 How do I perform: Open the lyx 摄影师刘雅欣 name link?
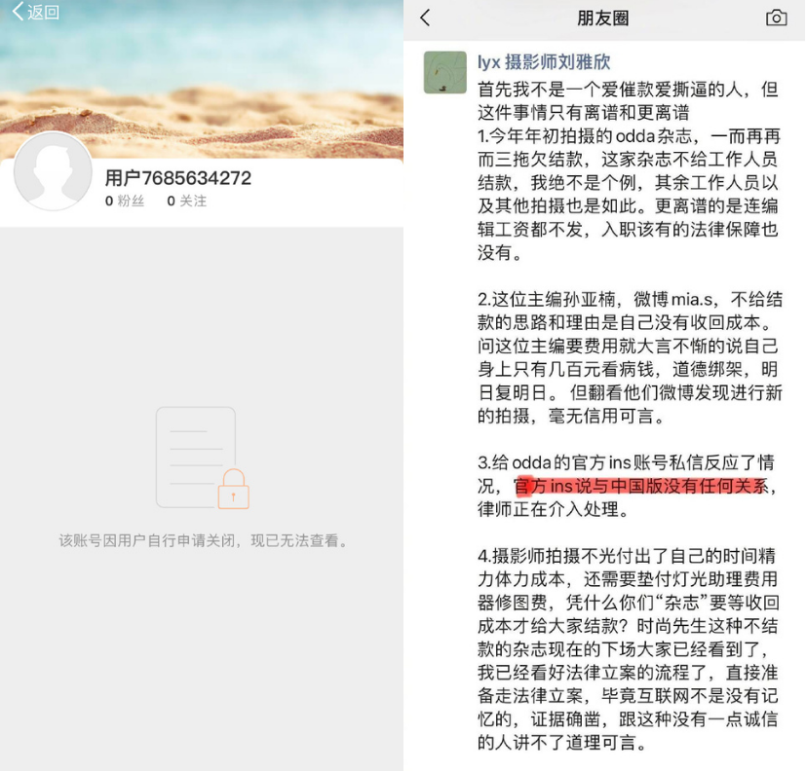(544, 62)
